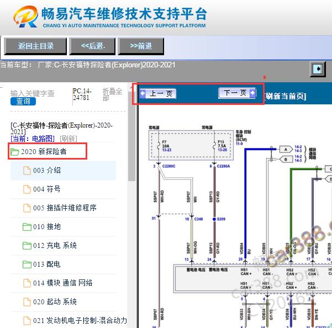
Task: Click the page icon of 003 介绍
Action: tap(27, 171)
